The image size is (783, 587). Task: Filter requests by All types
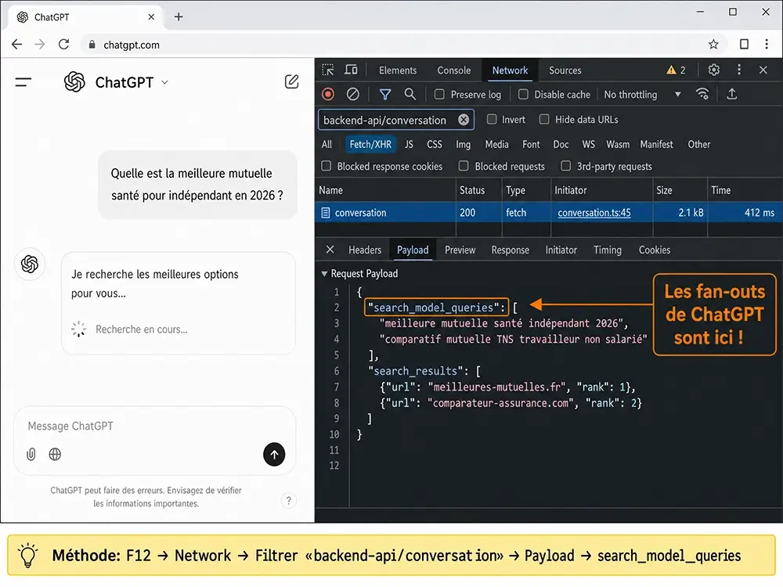point(327,144)
